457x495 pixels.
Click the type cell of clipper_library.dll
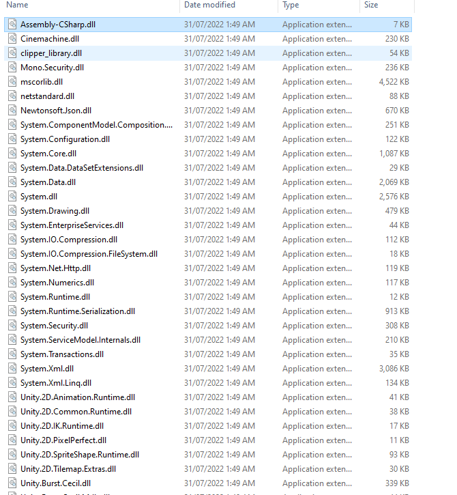point(317,53)
